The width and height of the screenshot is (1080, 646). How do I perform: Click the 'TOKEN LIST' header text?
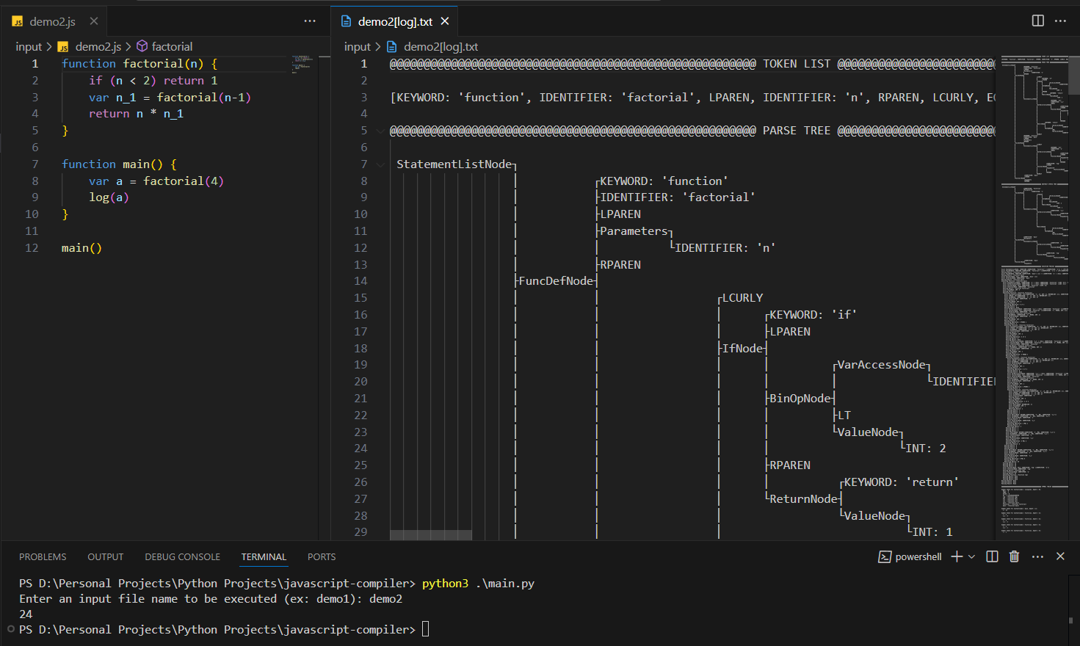click(x=797, y=64)
